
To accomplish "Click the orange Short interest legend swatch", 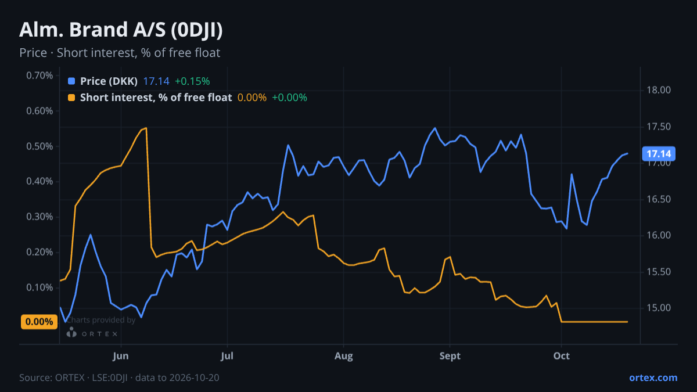I will click(x=71, y=98).
